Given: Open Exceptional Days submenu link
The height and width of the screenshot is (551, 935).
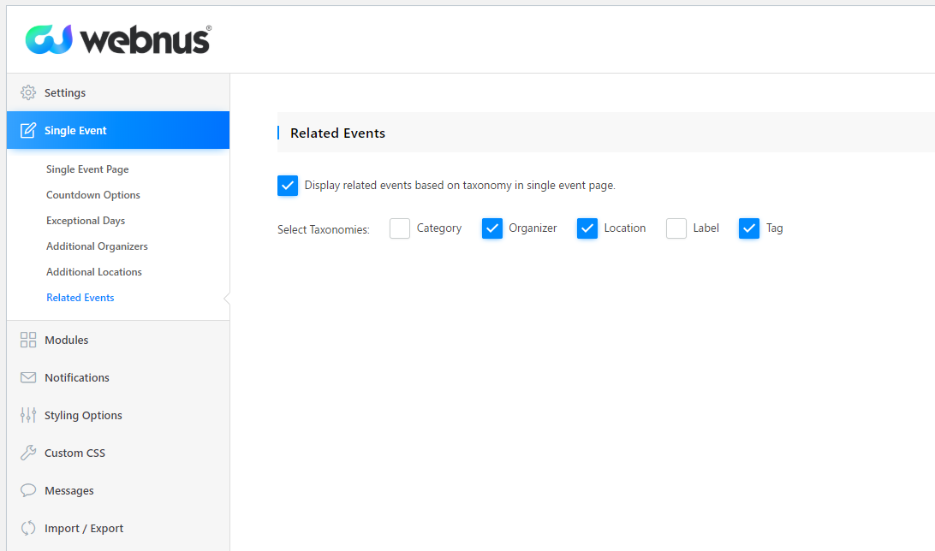Looking at the screenshot, I should pos(86,221).
